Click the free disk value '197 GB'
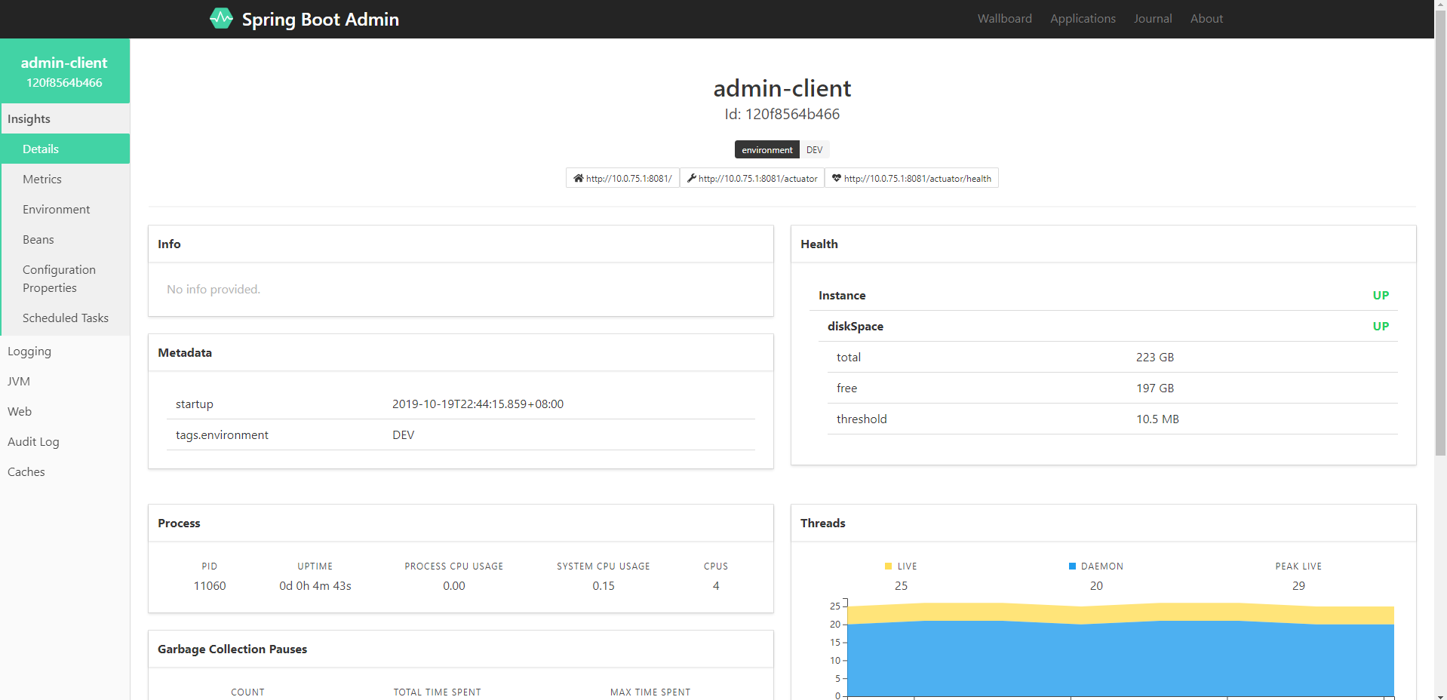 pos(1155,388)
